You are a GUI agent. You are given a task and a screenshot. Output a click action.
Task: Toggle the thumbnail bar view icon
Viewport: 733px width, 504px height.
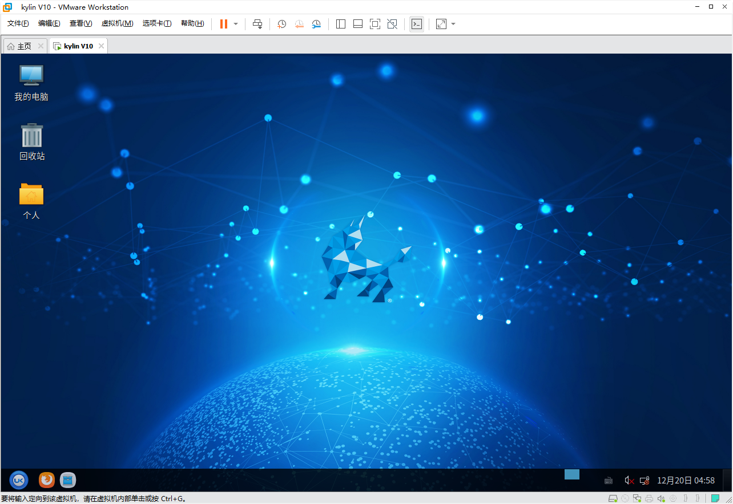(358, 24)
